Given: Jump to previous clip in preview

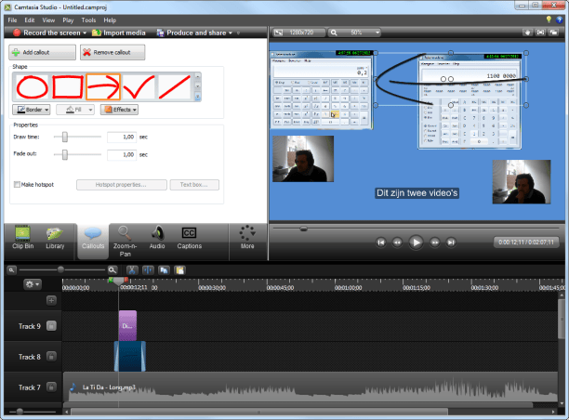Looking at the screenshot, I should pyautogui.click(x=380, y=243).
